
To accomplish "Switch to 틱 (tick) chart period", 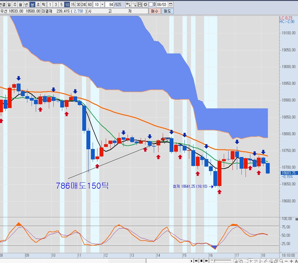I will click(x=44, y=4).
